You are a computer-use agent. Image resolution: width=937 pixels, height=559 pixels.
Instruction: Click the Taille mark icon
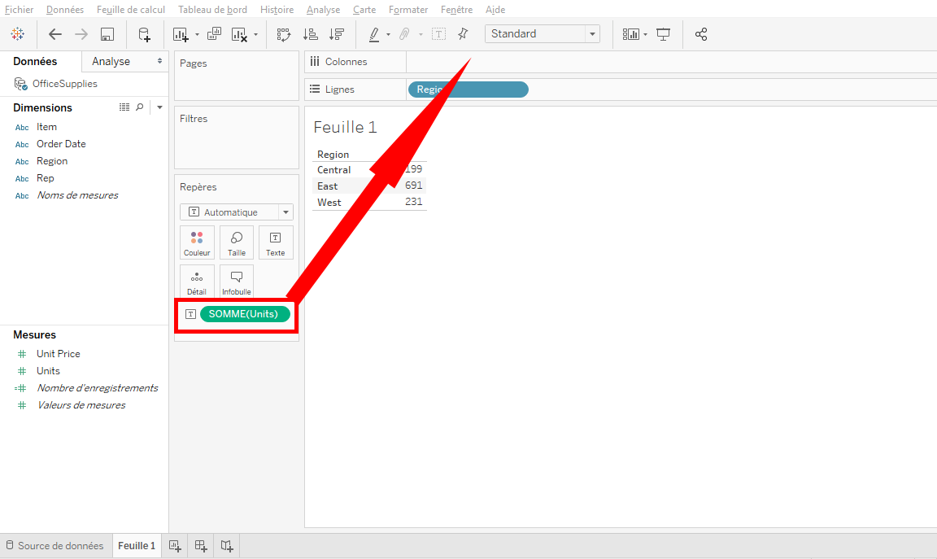236,242
